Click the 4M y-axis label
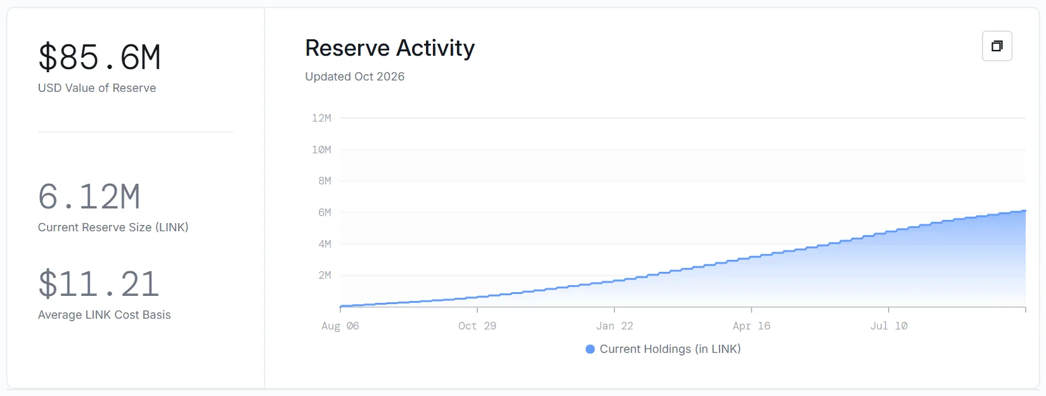The height and width of the screenshot is (396, 1046). tap(325, 244)
